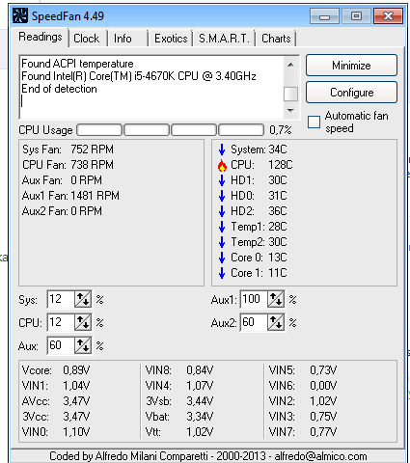Click the flame icon next to CPU temperature
The image size is (410, 463).
pos(222,166)
